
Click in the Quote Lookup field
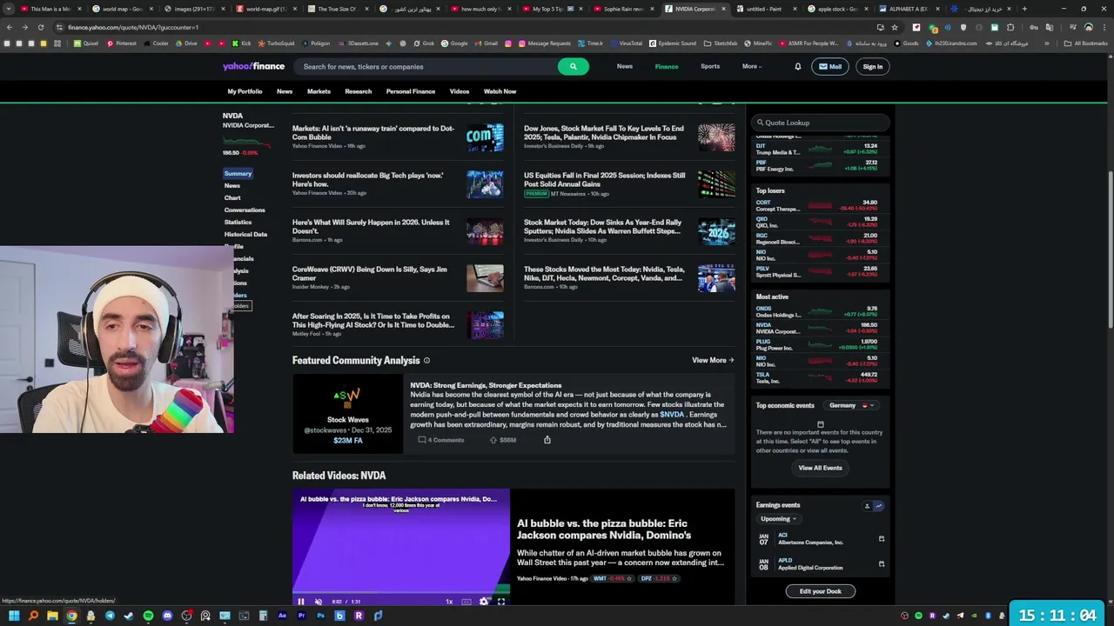pyautogui.click(x=820, y=123)
